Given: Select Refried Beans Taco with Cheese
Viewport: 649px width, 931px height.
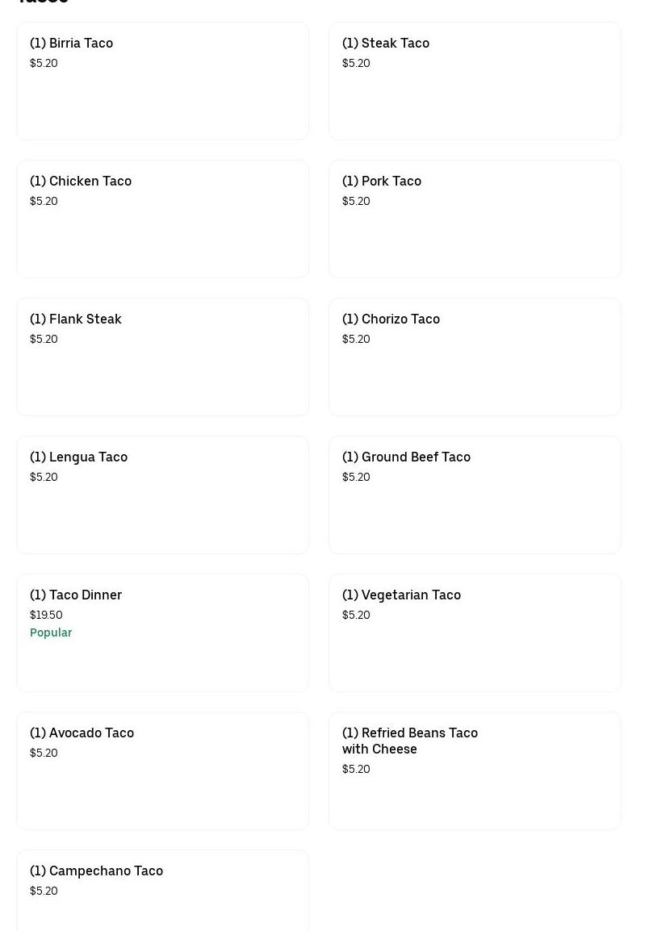Looking at the screenshot, I should point(475,770).
